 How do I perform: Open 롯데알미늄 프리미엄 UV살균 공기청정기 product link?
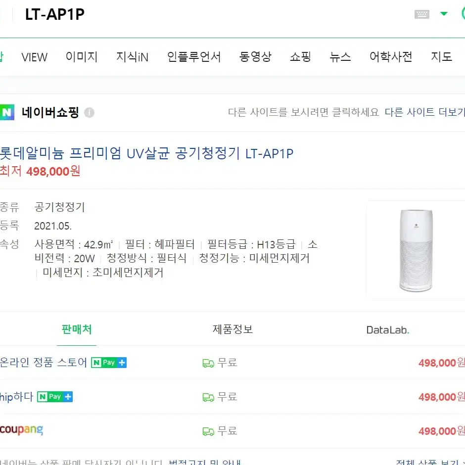point(146,154)
